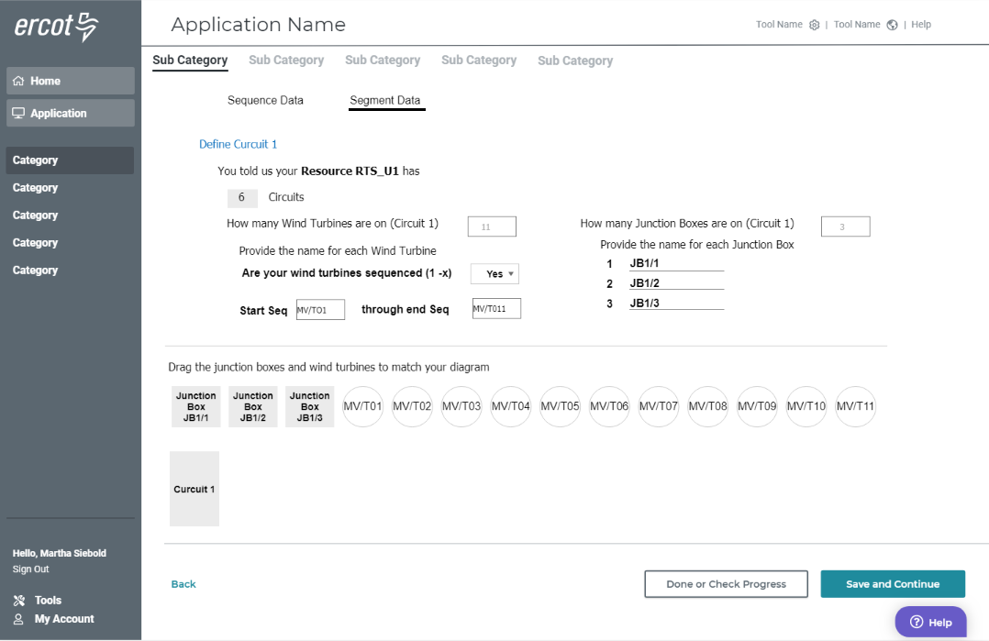Click the globe icon beside Tool Name

pyautogui.click(x=892, y=25)
